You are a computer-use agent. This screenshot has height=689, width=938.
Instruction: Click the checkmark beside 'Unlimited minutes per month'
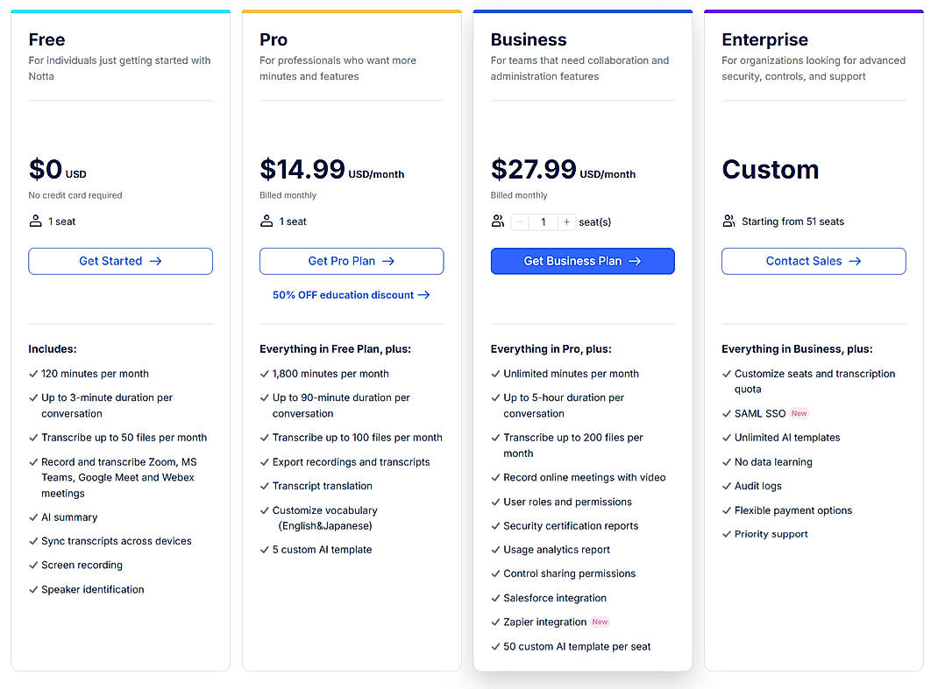(494, 373)
